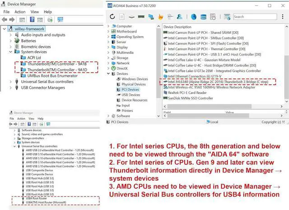Click the flame benchmark icon in AIDA64

tap(160, 17)
